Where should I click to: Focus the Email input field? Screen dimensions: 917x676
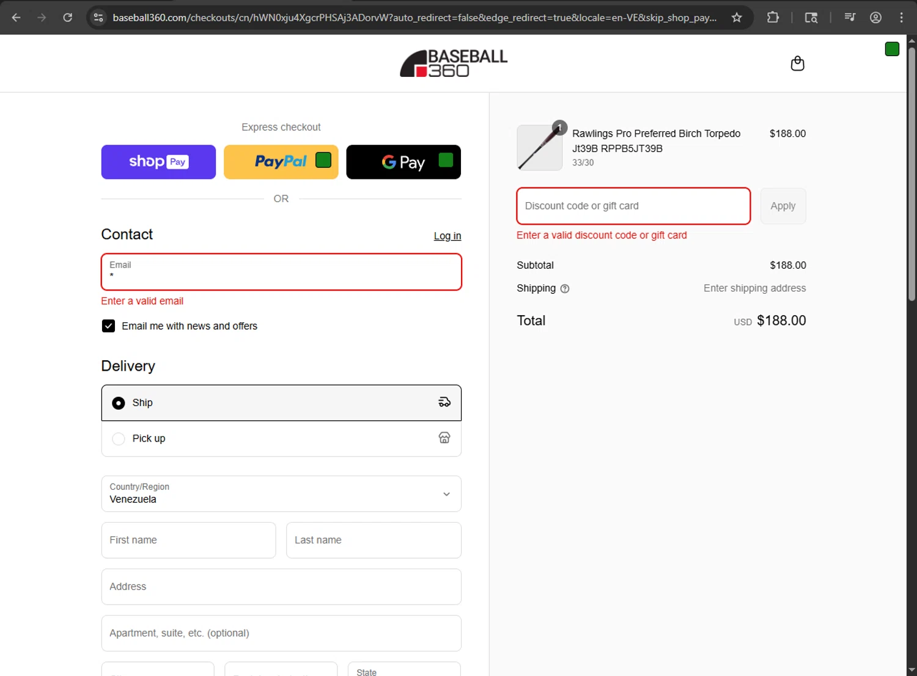tap(281, 272)
